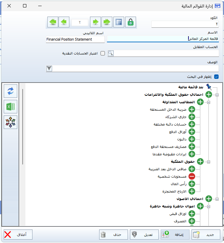
Task: Jump to first record double-arrow
Action: tap(53, 22)
